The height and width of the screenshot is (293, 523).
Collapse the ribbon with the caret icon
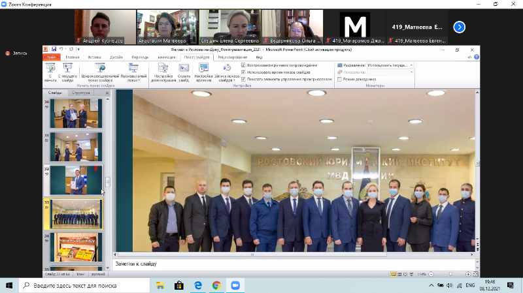coord(469,57)
